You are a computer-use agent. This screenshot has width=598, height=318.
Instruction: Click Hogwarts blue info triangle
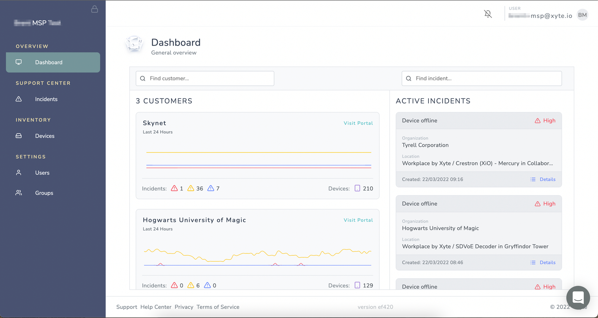tap(207, 285)
